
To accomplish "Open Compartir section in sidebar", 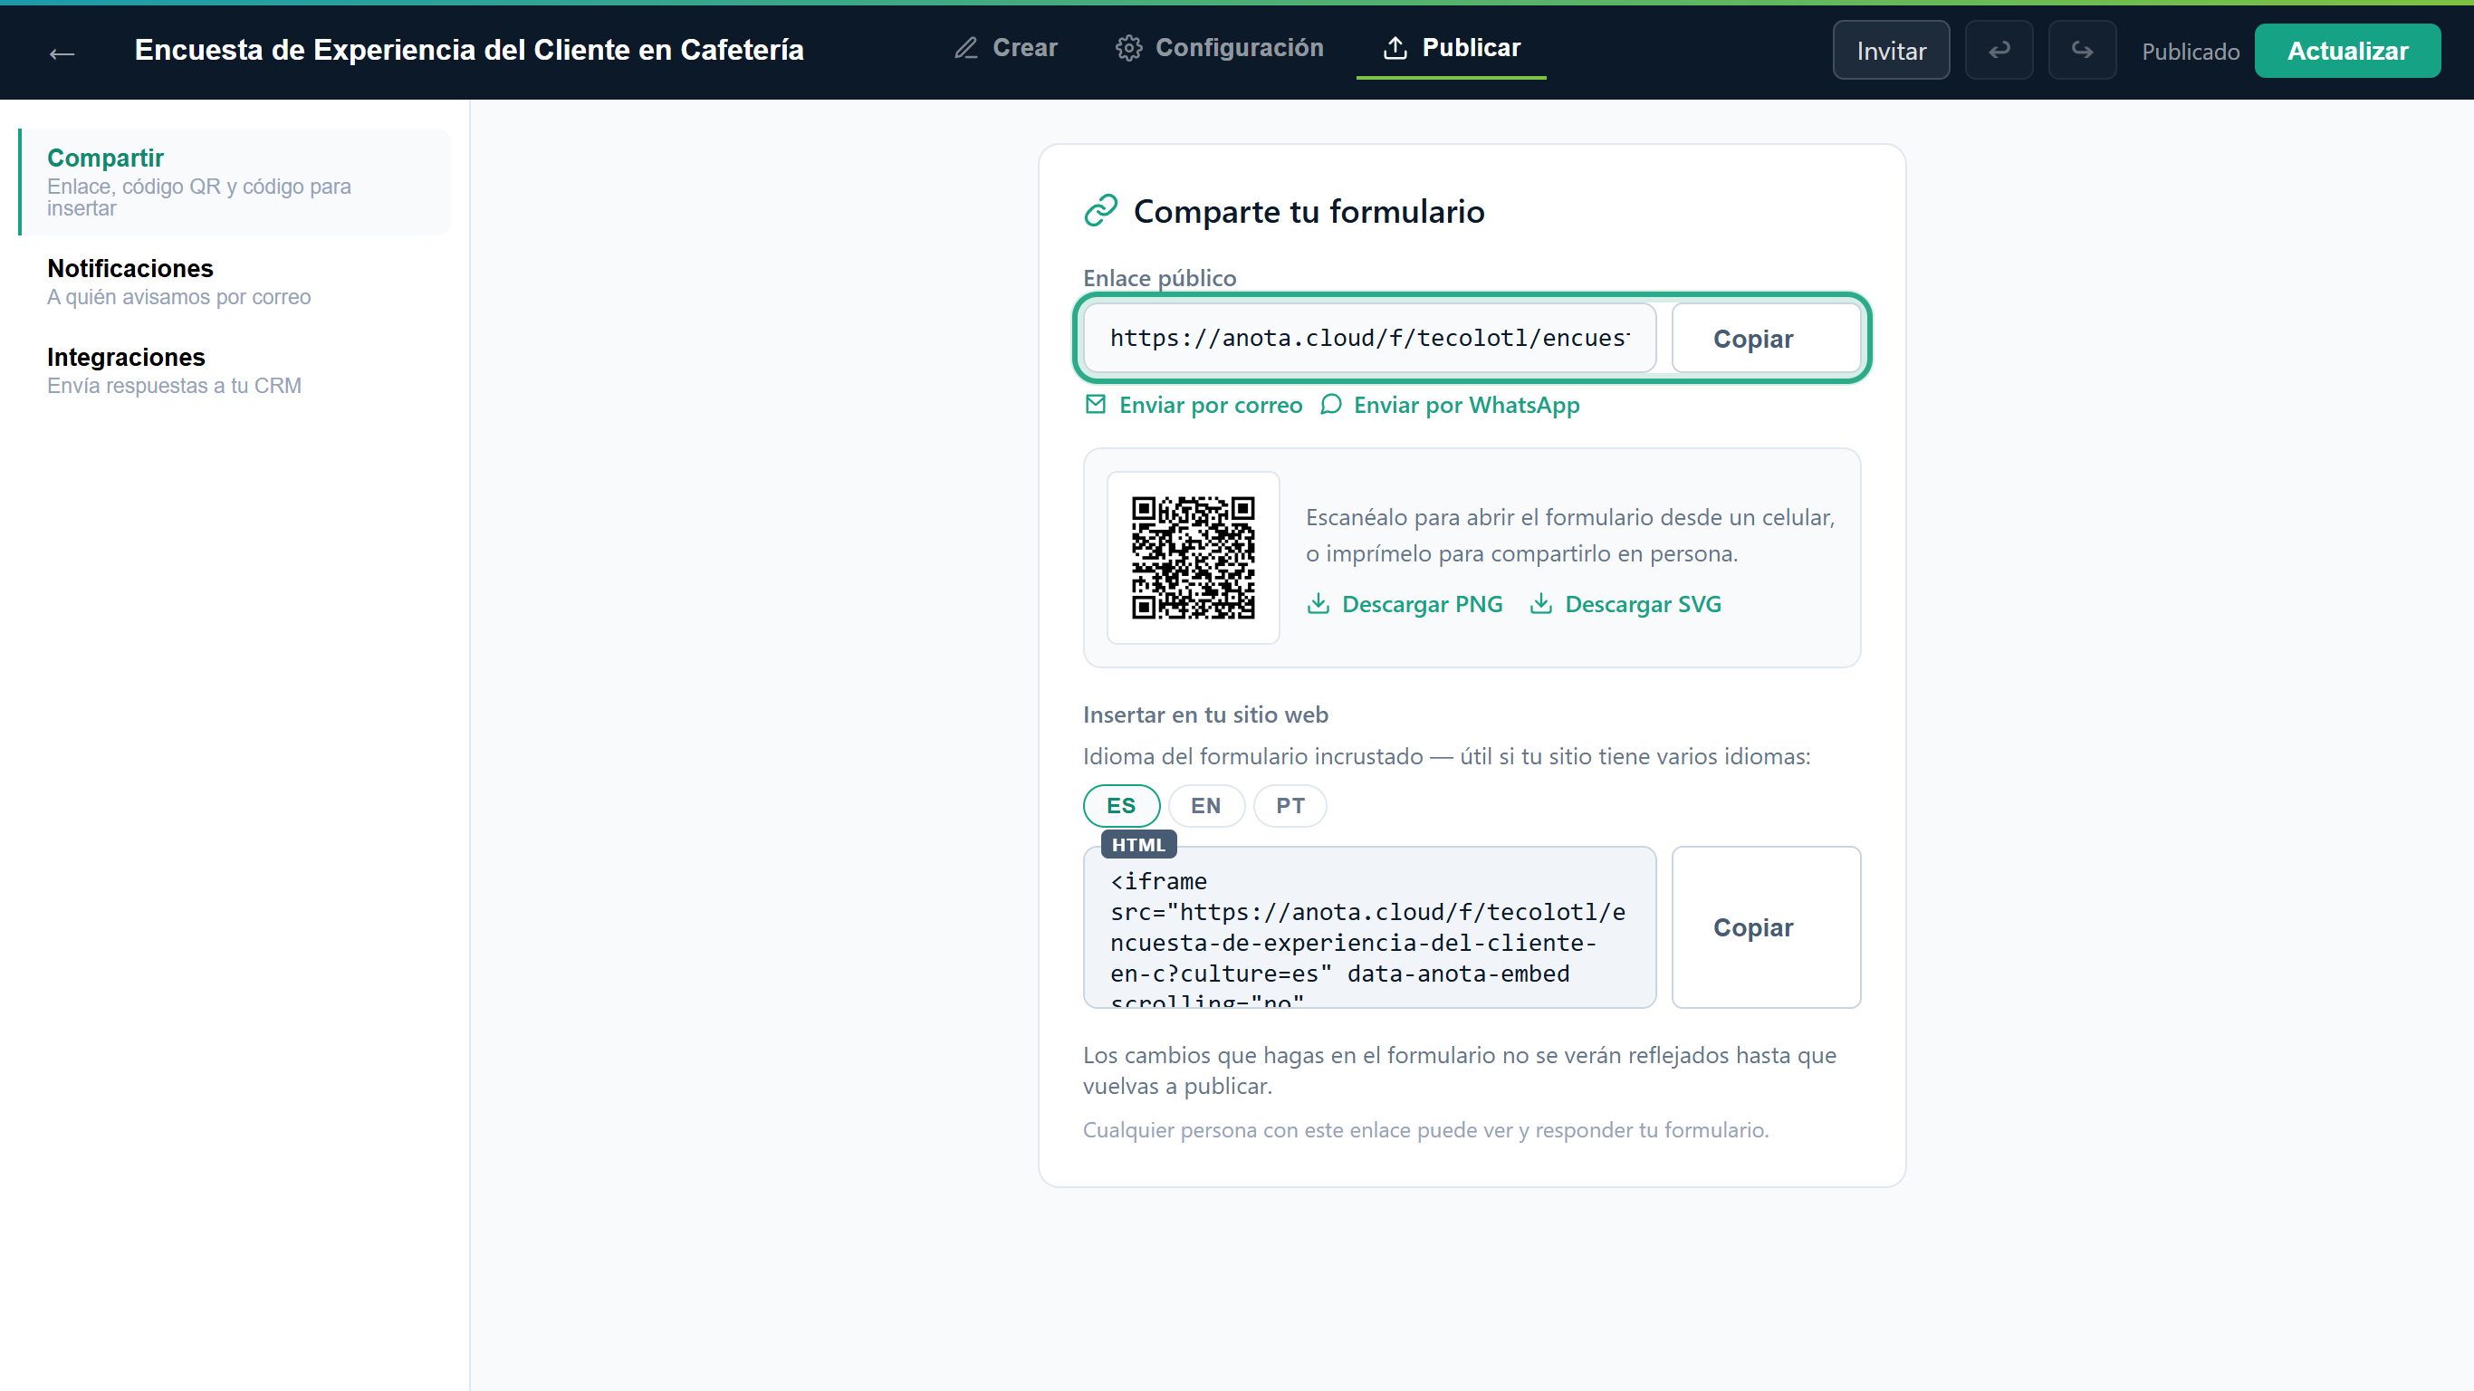I will (x=235, y=181).
